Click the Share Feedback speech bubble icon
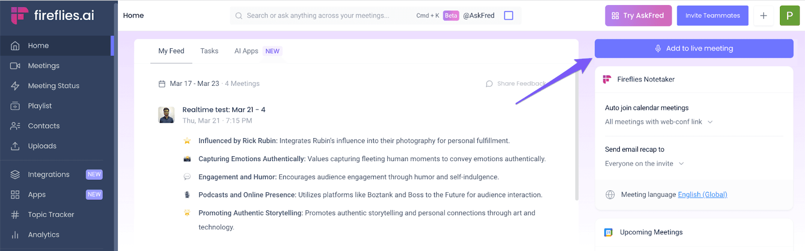The height and width of the screenshot is (251, 805). point(489,84)
